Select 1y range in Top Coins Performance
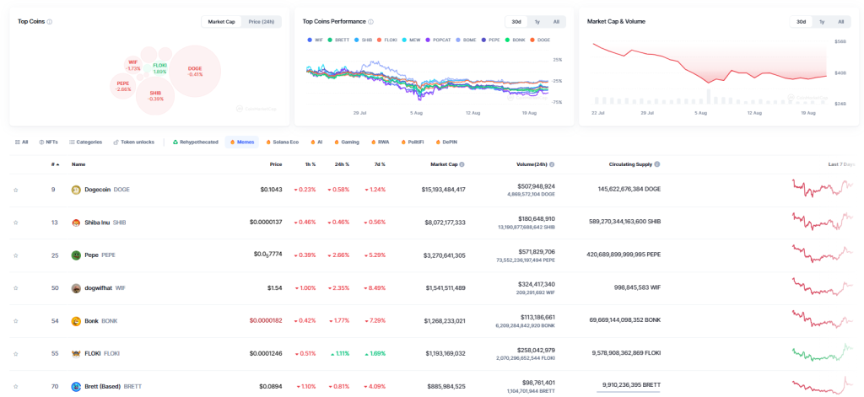This screenshot has width=864, height=397. (x=537, y=22)
